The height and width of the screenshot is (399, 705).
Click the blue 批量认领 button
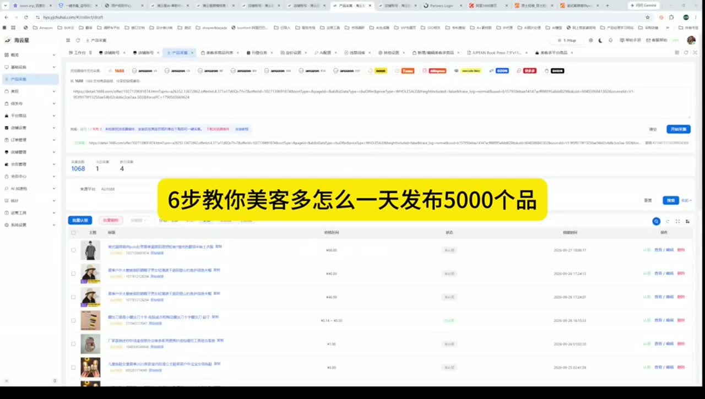[80, 220]
